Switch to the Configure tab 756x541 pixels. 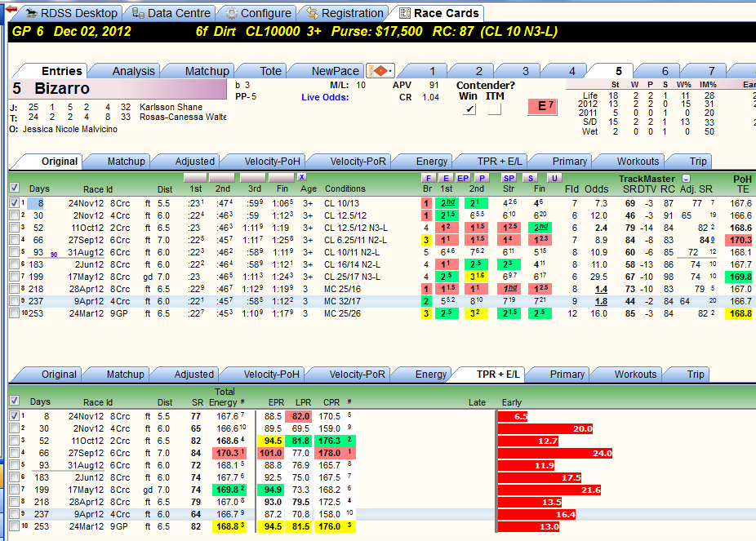coord(259,13)
